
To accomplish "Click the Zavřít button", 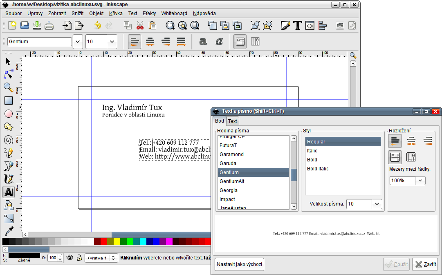I will click(425, 264).
